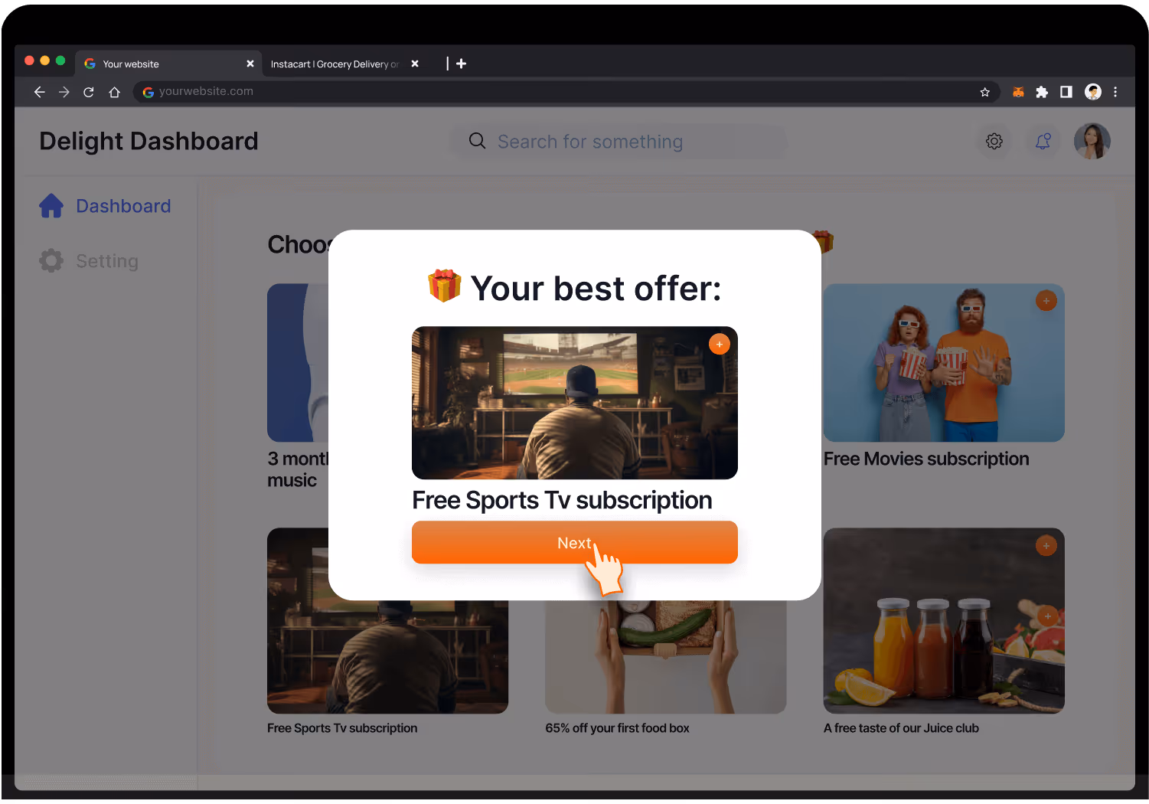Open the Juice club bottles image
This screenshot has width=1149, height=804.
point(944,620)
